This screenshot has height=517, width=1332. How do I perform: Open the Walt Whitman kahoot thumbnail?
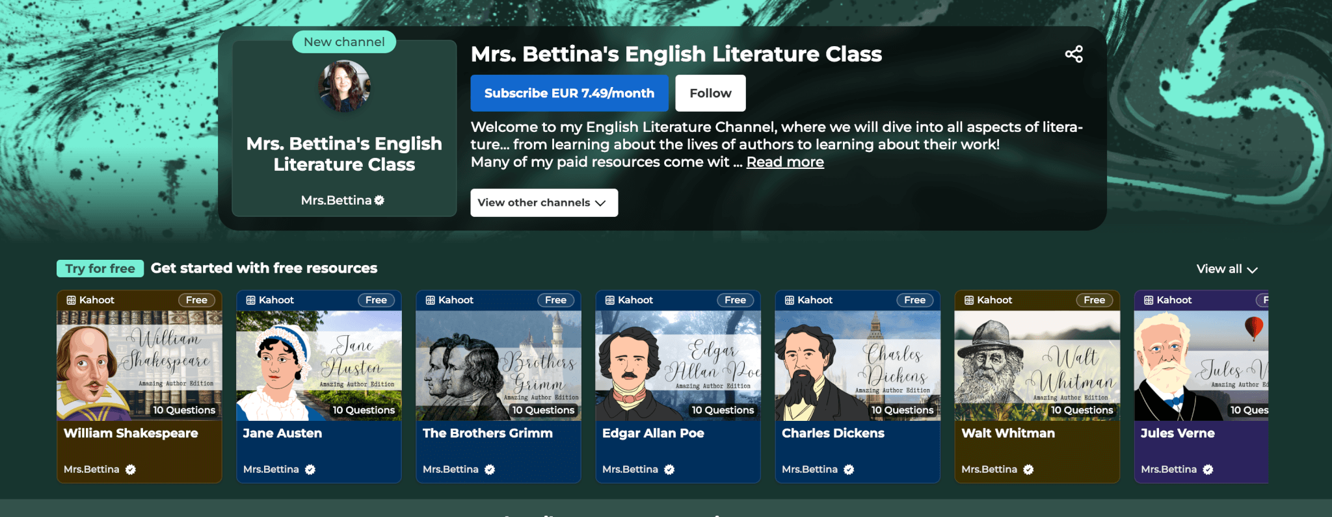(1037, 366)
